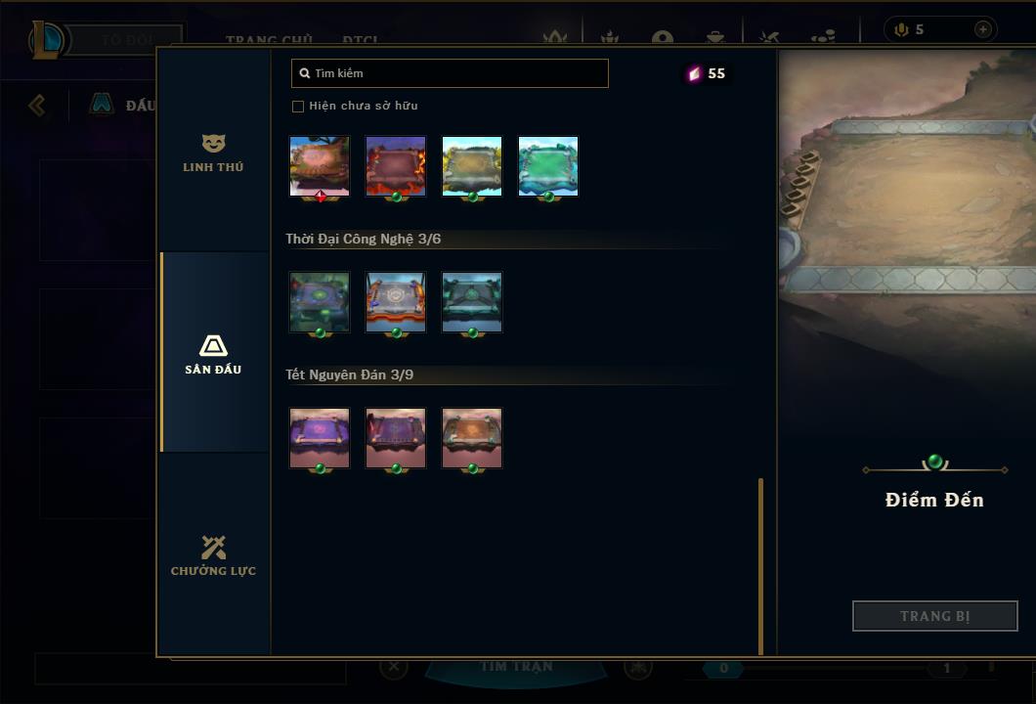The image size is (1036, 704).
Task: Choose the orange mechanical tech arena
Action: 396,302
